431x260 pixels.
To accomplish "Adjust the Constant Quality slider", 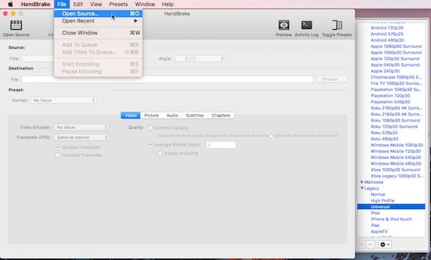I will coord(271,136).
